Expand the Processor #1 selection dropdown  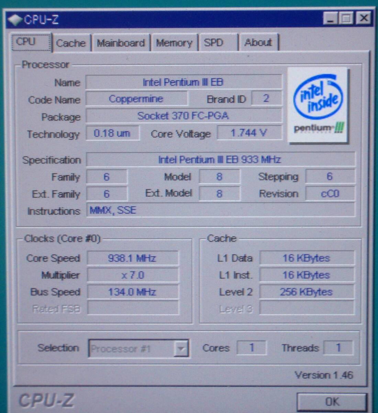(181, 349)
